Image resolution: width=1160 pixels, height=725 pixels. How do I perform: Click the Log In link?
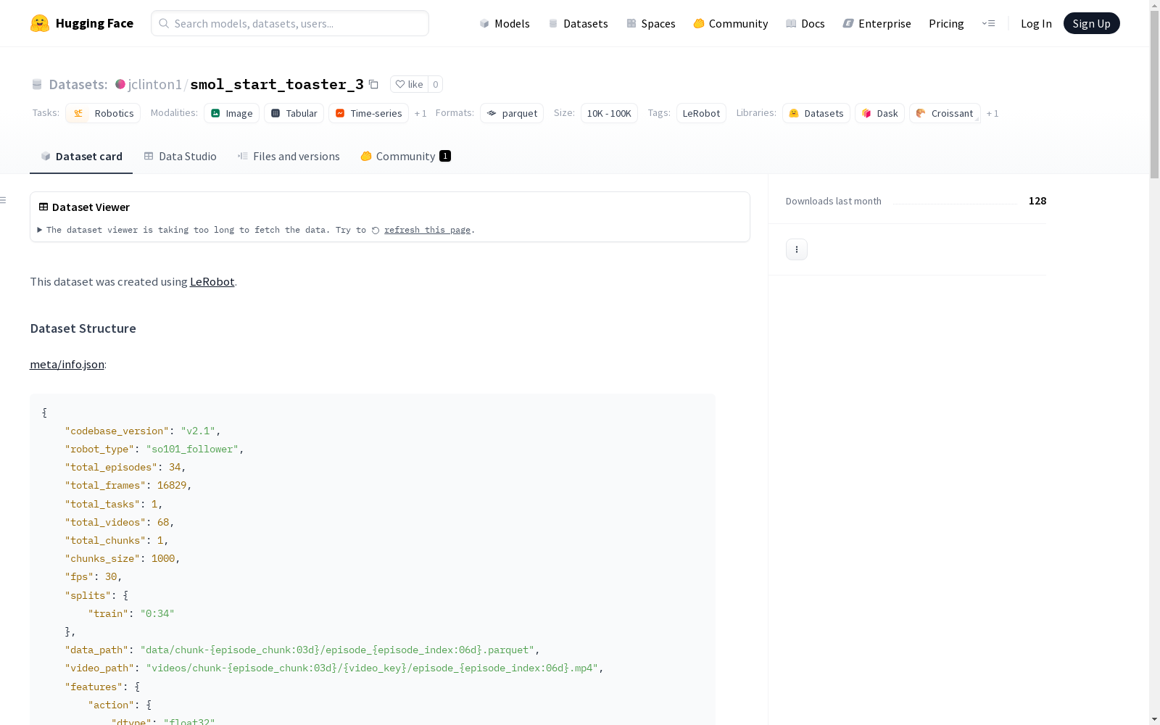(1036, 23)
